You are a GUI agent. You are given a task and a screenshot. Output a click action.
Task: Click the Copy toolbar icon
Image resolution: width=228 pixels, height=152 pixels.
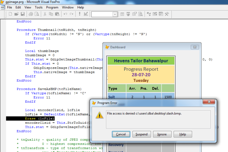(x=51, y=14)
